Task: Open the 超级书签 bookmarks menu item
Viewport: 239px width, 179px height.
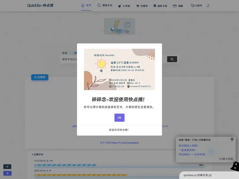Action: 160,6
